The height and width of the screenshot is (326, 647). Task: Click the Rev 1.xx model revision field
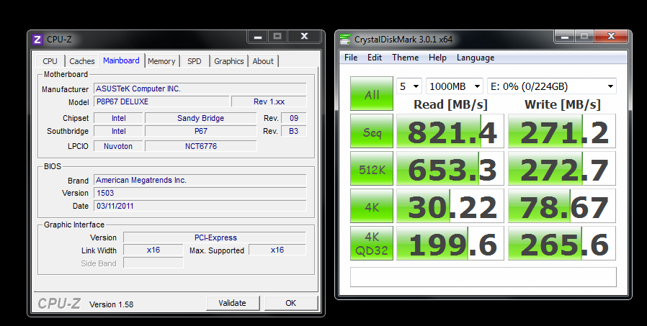coord(269,101)
